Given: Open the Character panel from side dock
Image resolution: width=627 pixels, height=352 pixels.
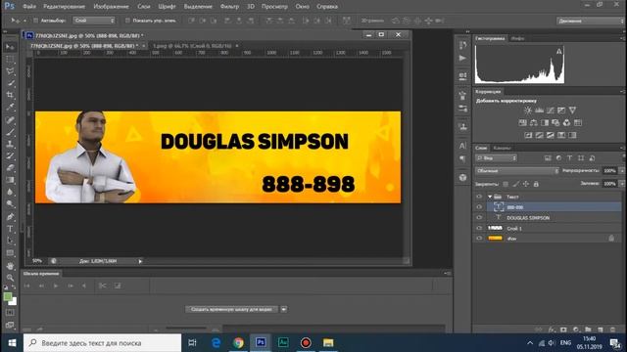Looking at the screenshot, I should [462, 146].
